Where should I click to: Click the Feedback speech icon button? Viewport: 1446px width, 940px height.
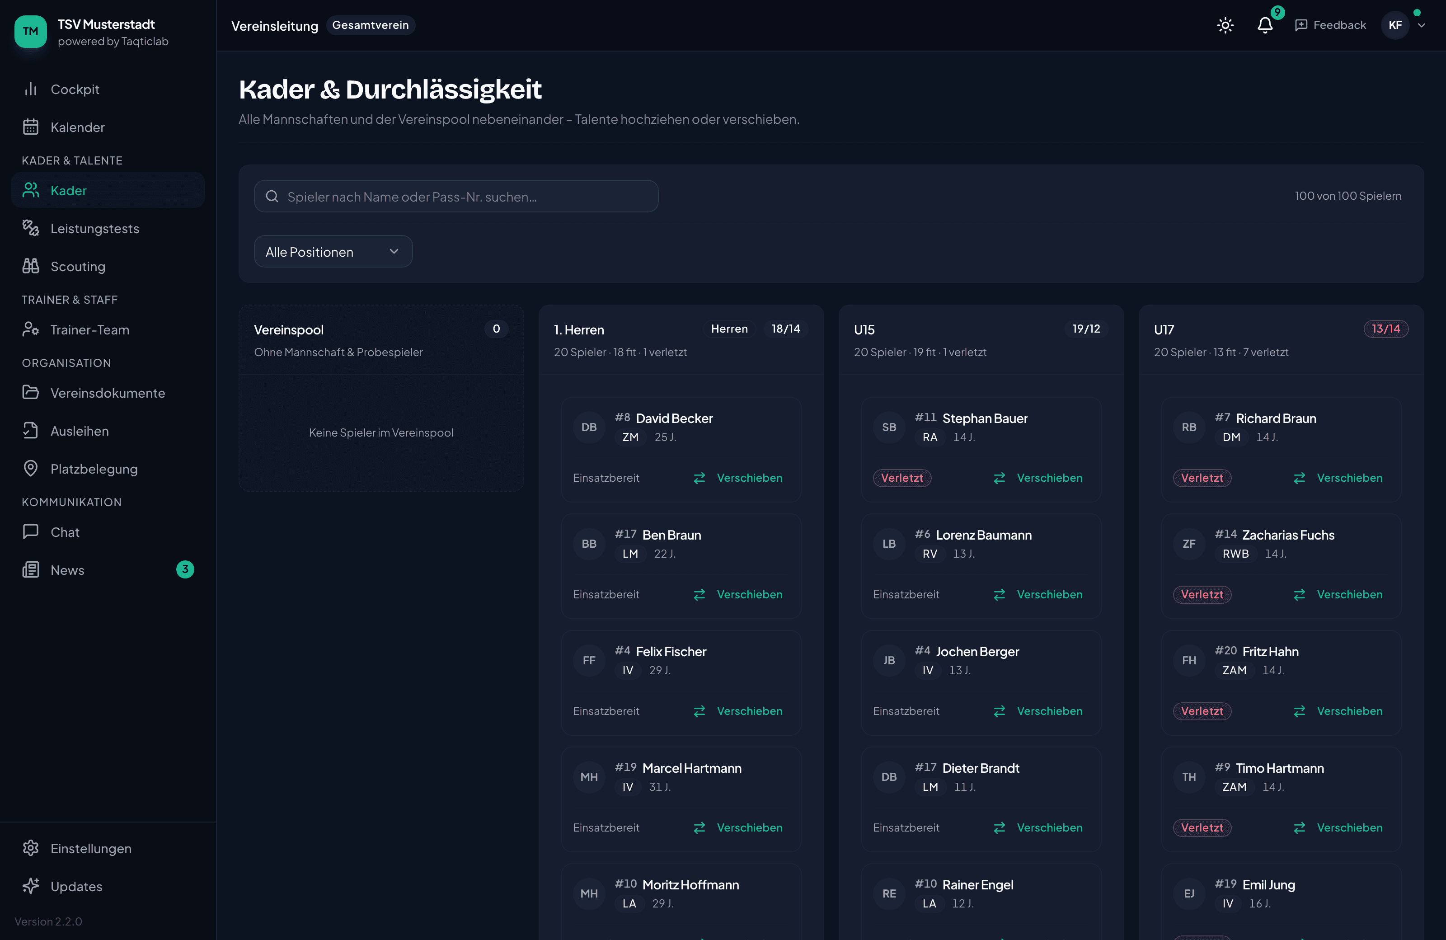coord(1330,25)
